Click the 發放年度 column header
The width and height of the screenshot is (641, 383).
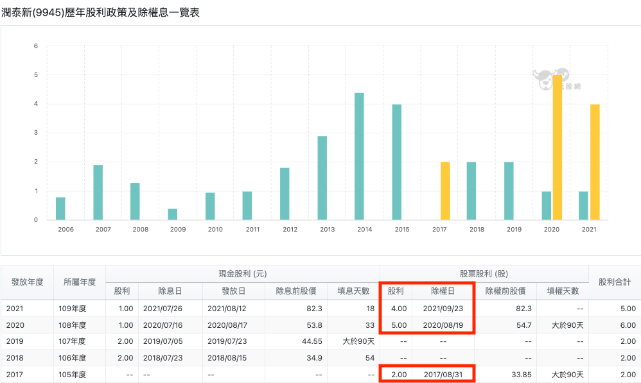tap(28, 282)
